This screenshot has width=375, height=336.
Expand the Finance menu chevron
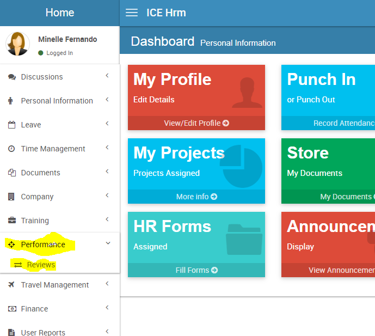(x=107, y=308)
